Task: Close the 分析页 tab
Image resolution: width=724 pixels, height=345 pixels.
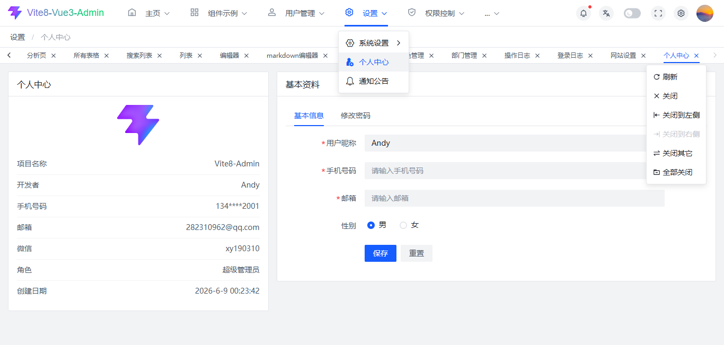Action: coord(54,56)
